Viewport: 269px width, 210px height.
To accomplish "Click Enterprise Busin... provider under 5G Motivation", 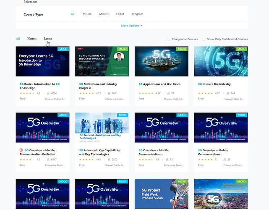I will pos(115,99).
